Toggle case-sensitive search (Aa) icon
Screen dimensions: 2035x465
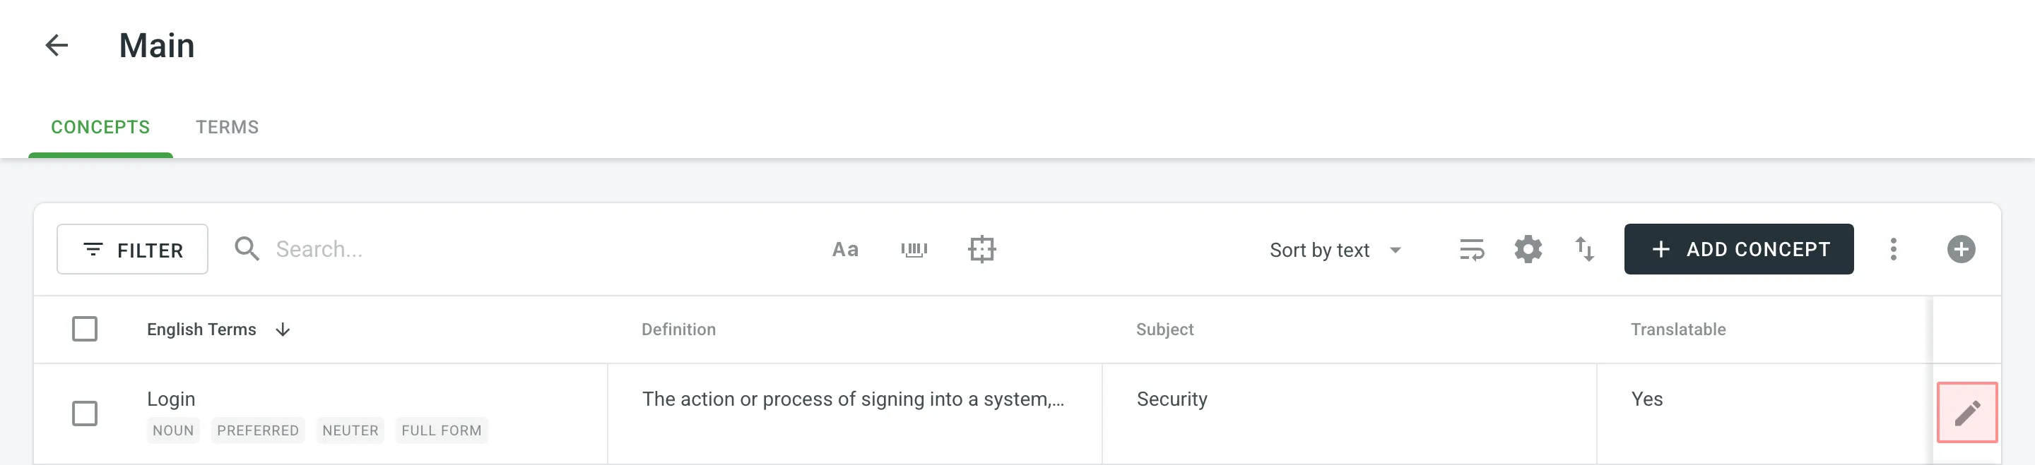(x=844, y=250)
